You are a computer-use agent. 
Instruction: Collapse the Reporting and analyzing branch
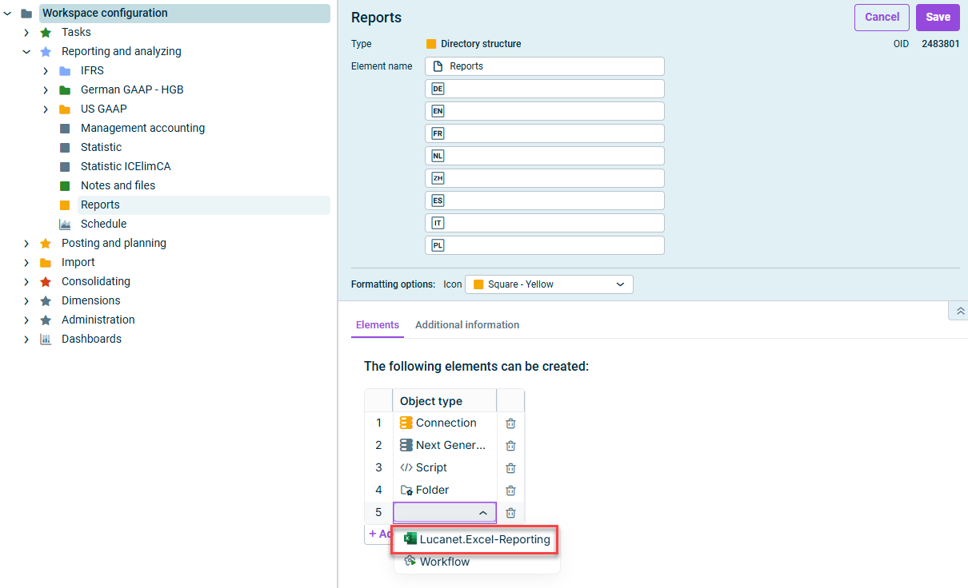click(26, 51)
